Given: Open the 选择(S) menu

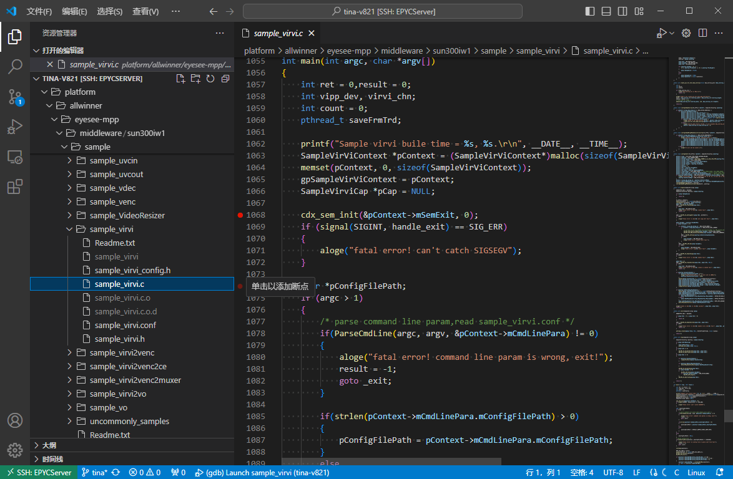Looking at the screenshot, I should tap(110, 11).
